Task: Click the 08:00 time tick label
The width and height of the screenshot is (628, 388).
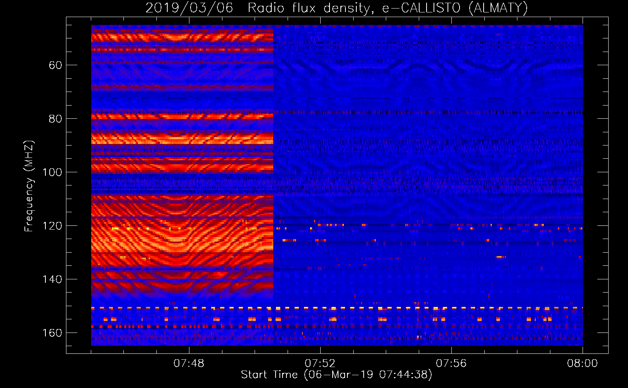Action: pos(583,364)
